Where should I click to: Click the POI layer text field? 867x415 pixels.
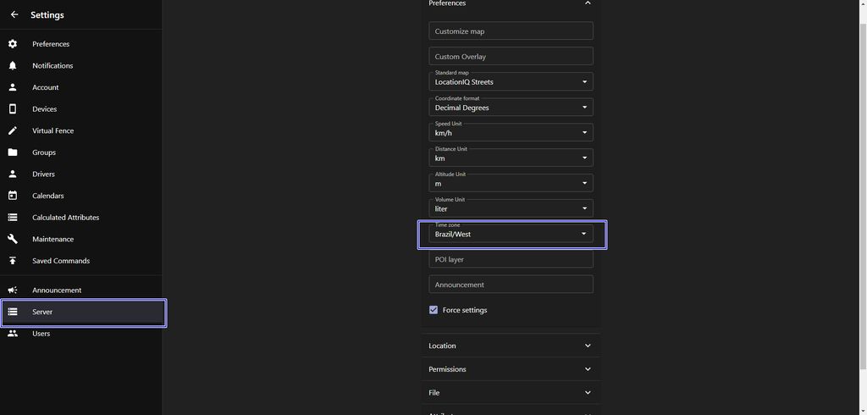point(511,259)
